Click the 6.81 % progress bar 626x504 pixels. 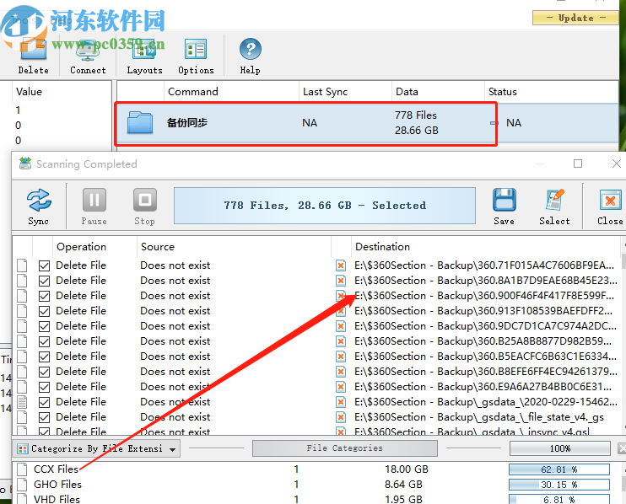(x=559, y=499)
